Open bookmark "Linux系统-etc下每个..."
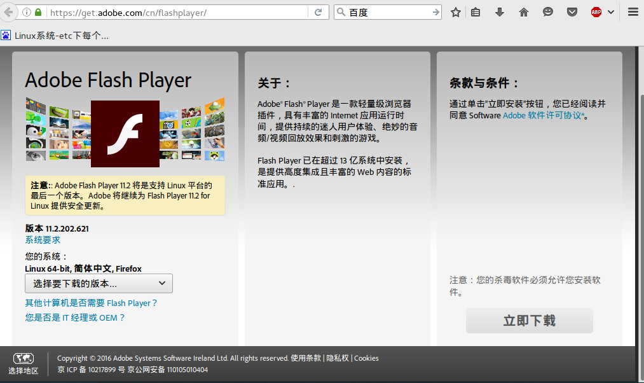This screenshot has width=644, height=383. (x=55, y=36)
